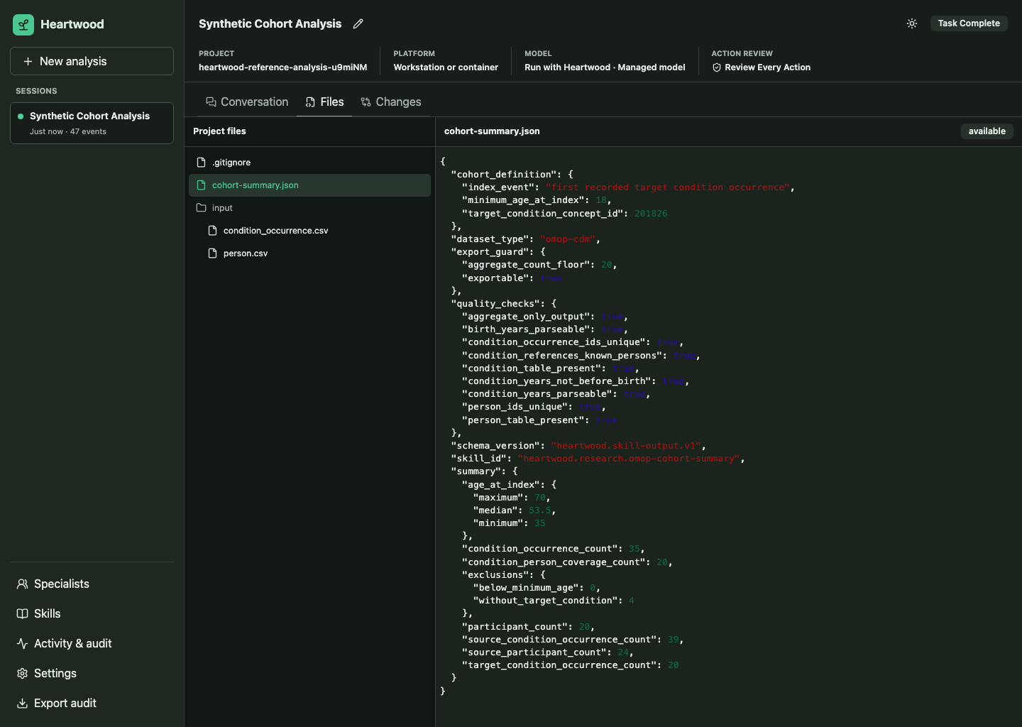Viewport: 1022px width, 727px height.
Task: Click the available status badge
Action: click(x=987, y=131)
